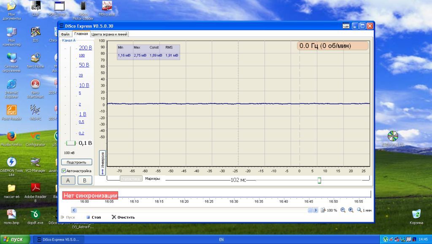Toggle the Автонастройка checkbox
Screen dimensions: 432x244
point(64,171)
